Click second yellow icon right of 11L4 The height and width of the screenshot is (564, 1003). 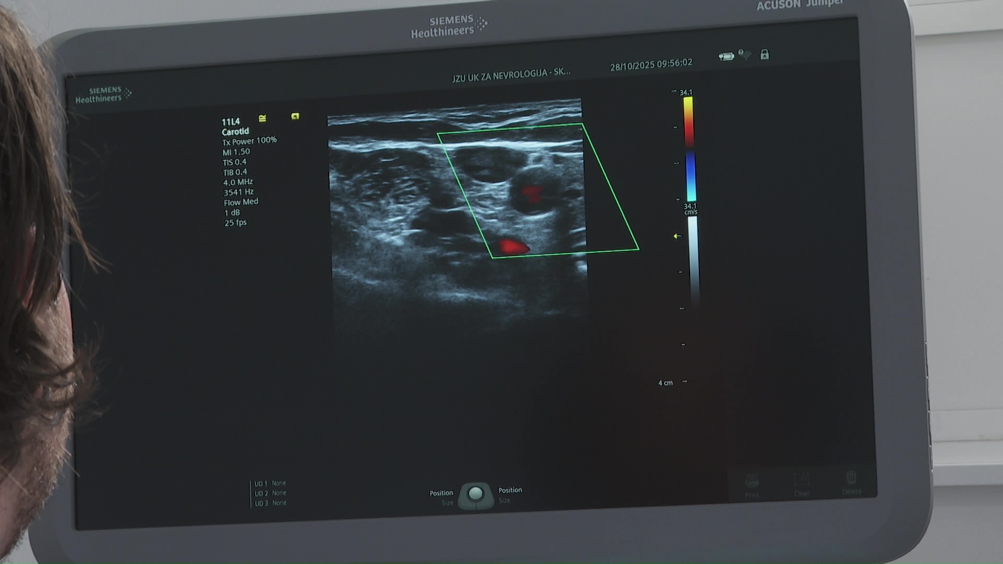click(x=295, y=116)
